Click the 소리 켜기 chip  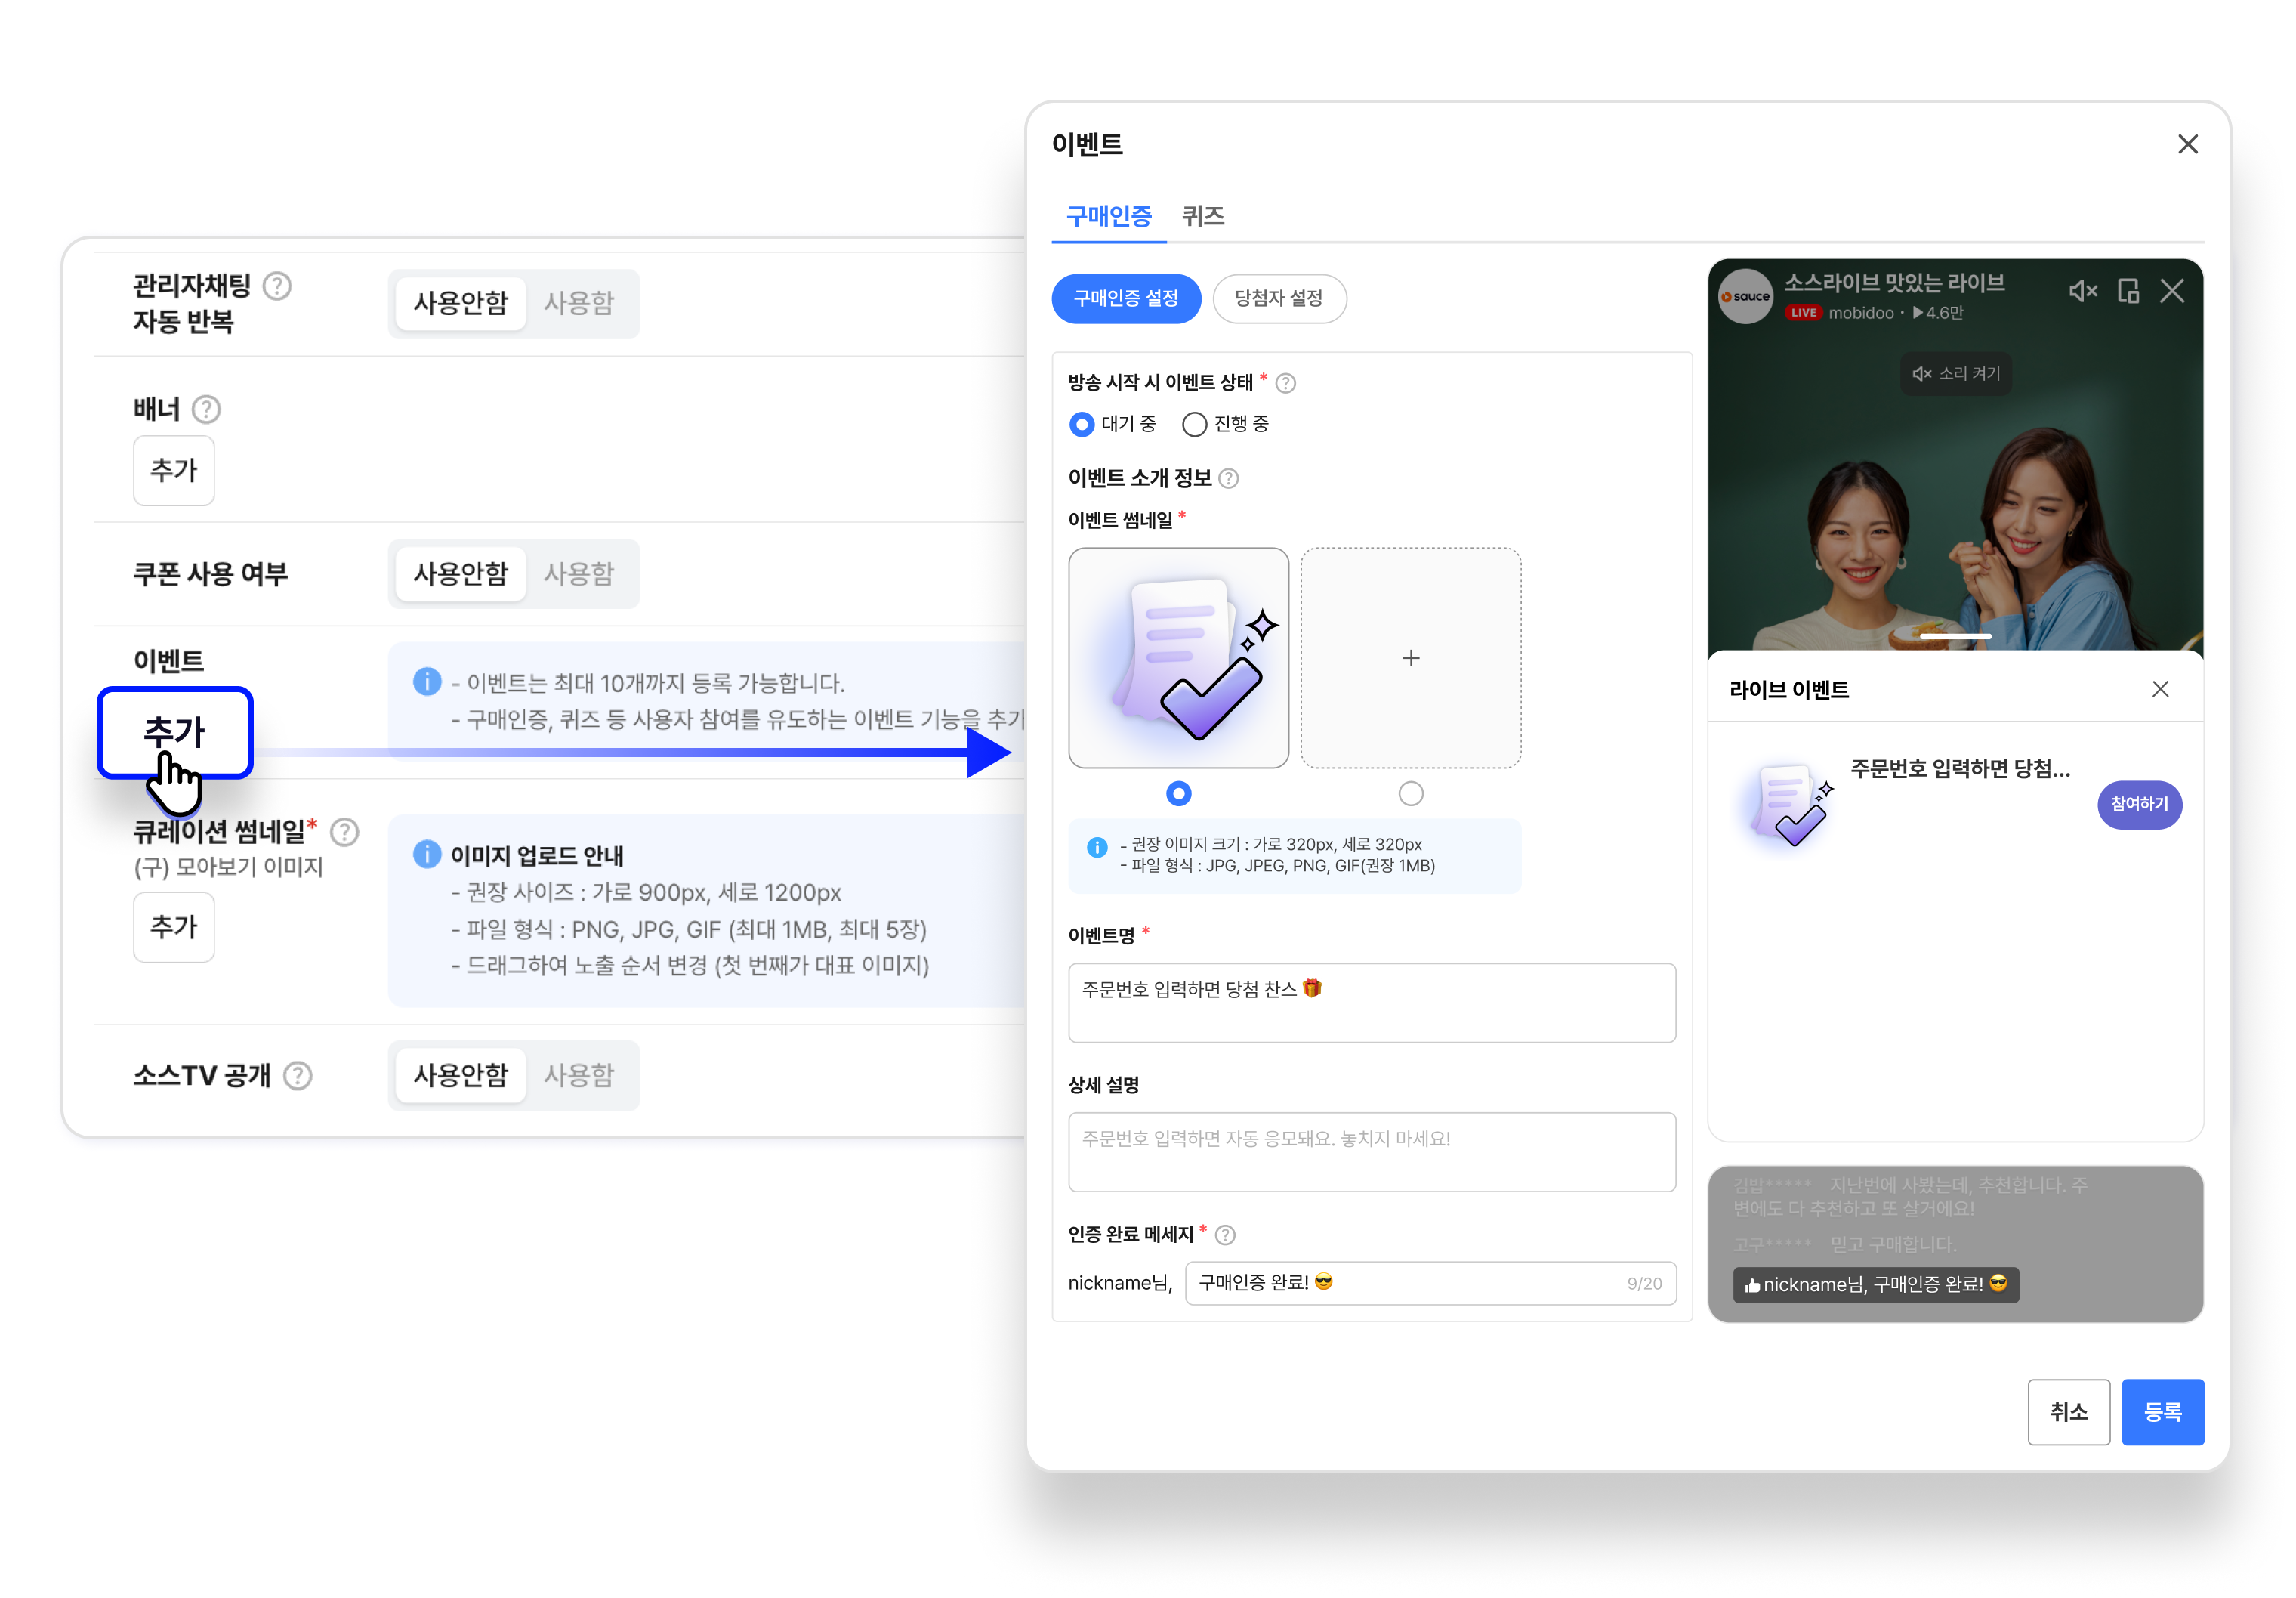[1955, 373]
